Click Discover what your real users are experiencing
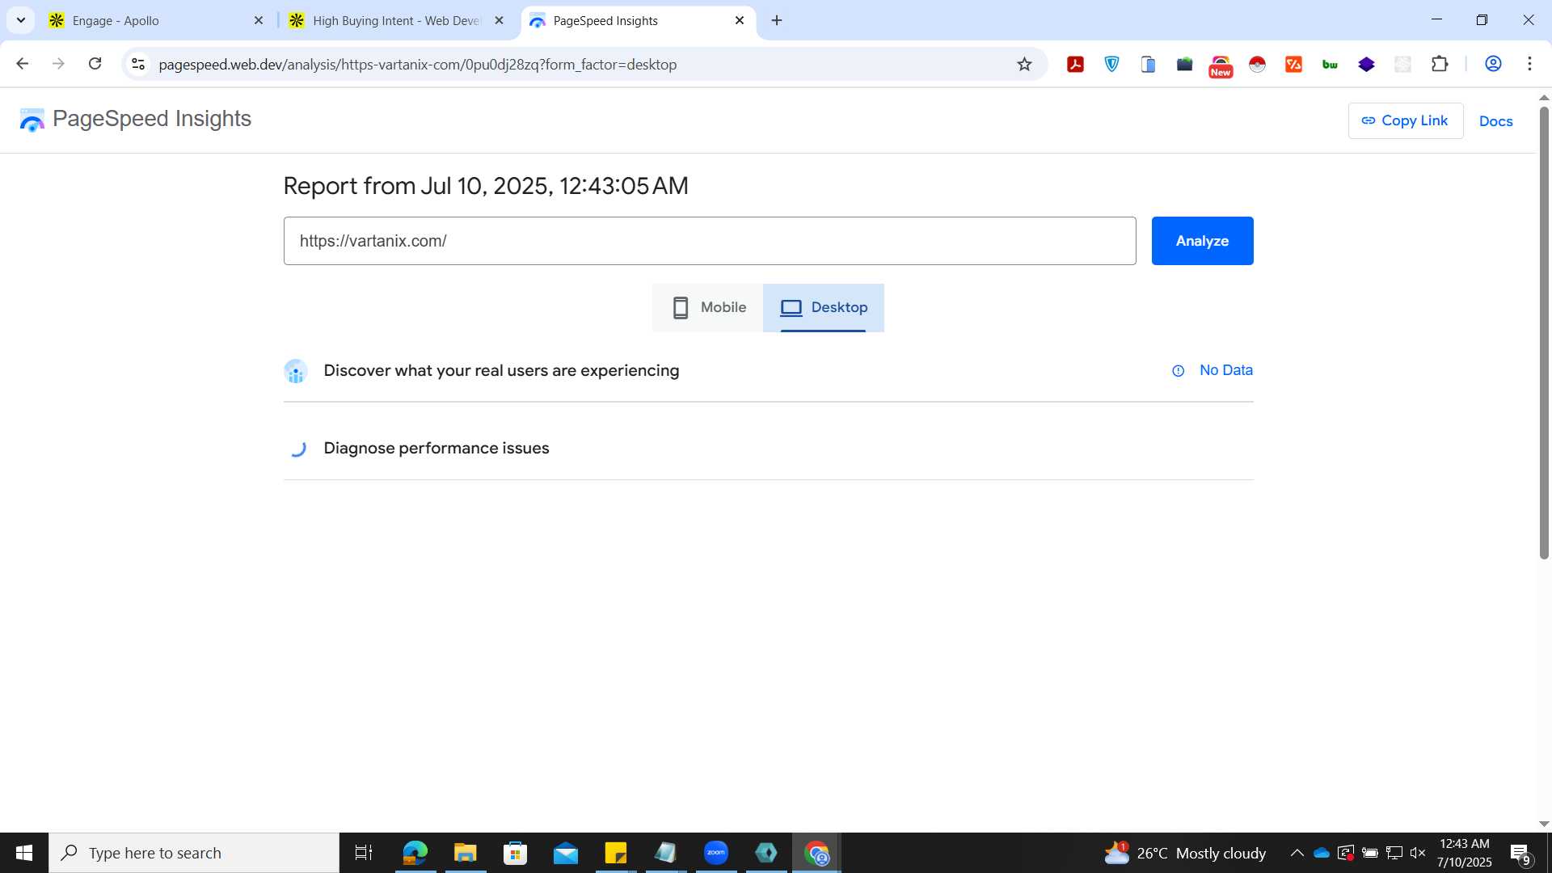This screenshot has width=1552, height=873. click(501, 371)
